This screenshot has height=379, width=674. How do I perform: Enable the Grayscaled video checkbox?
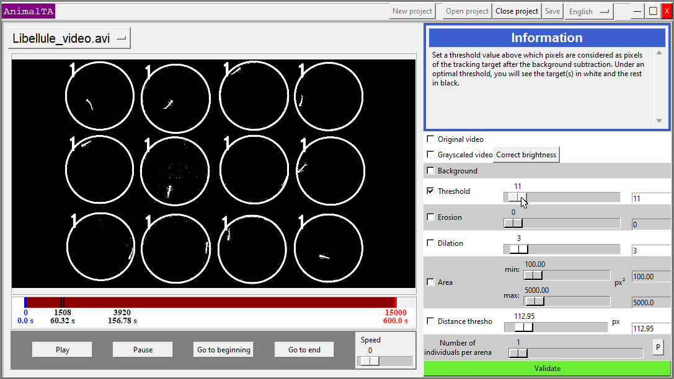tap(430, 155)
